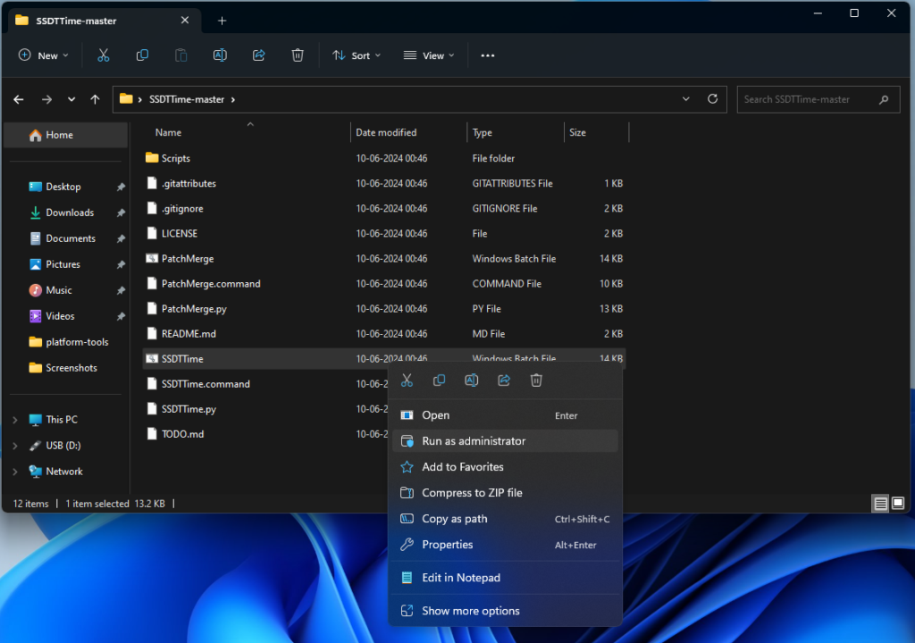
Task: Click the Cut icon in the context menu
Action: click(407, 380)
